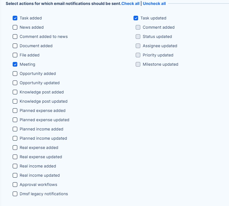The image size is (229, 206).
Task: Select Real income updated checkbox
Action: pyautogui.click(x=15, y=175)
